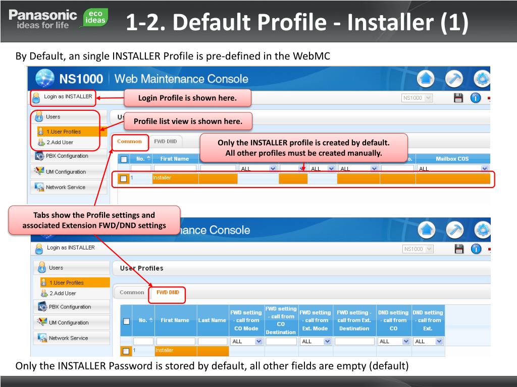Image resolution: width=517 pixels, height=387 pixels.
Task: Click the First Name filter field in Common table
Action: 175,169
